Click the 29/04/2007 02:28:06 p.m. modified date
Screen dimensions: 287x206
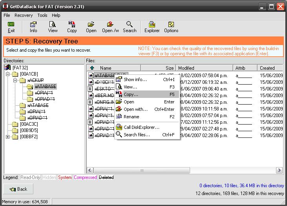[x=203, y=136]
